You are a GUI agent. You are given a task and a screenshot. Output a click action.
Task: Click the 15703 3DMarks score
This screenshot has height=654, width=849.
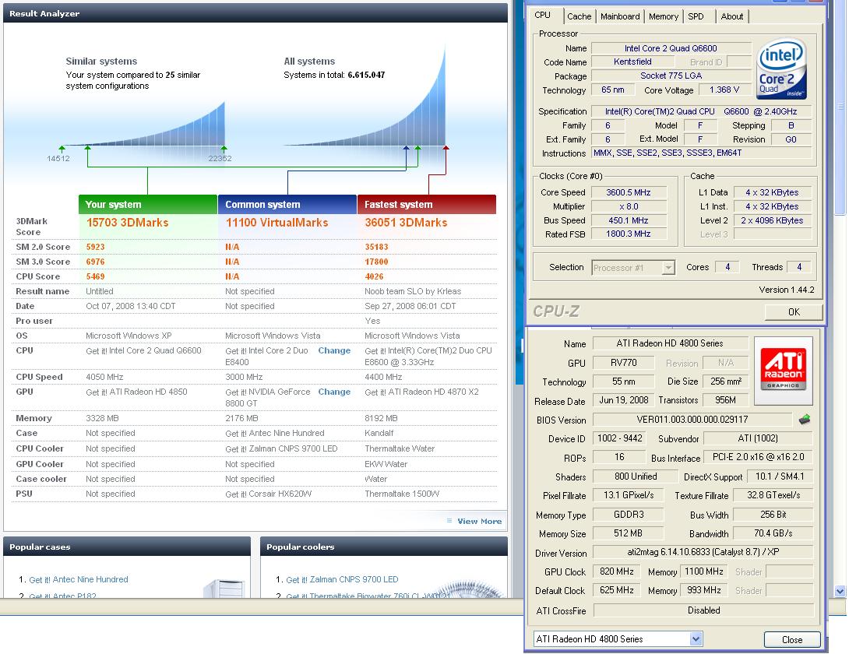[127, 223]
